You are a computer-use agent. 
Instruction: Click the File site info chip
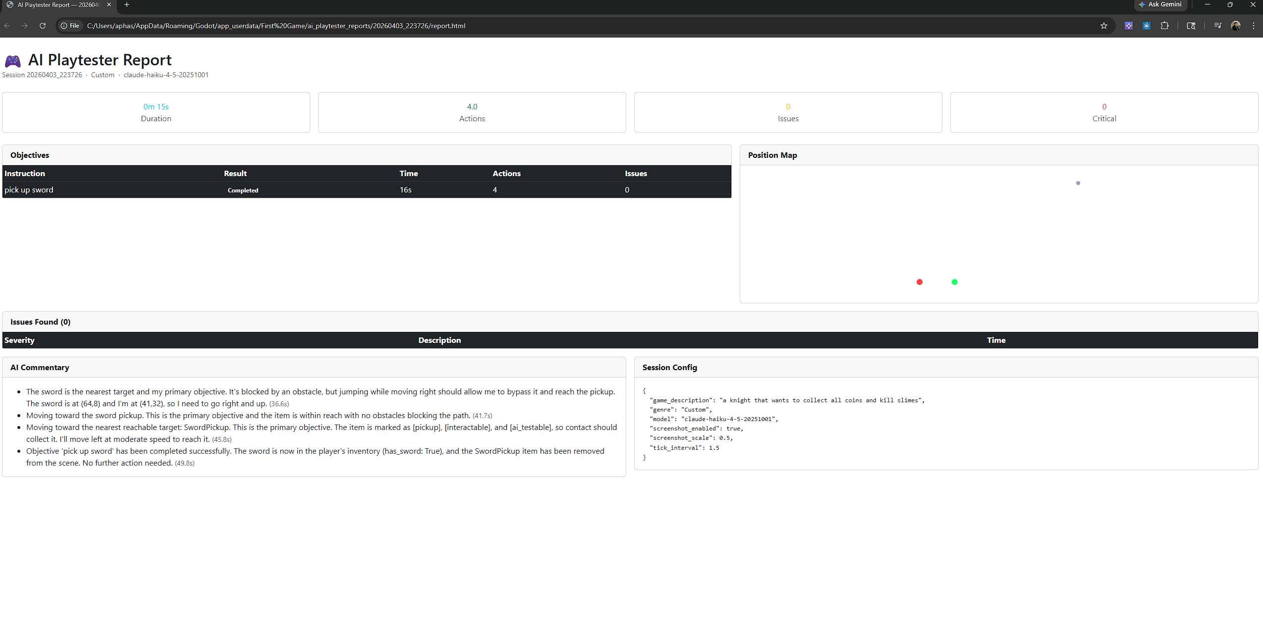tap(70, 26)
